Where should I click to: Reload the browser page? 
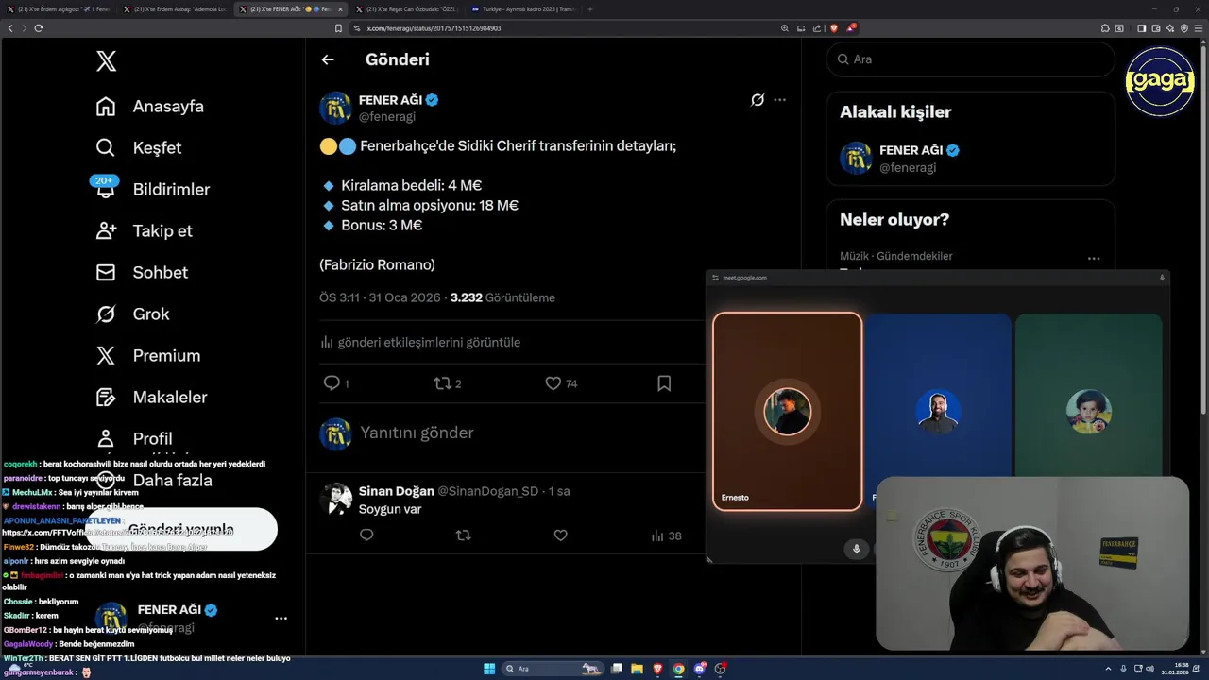(39, 28)
